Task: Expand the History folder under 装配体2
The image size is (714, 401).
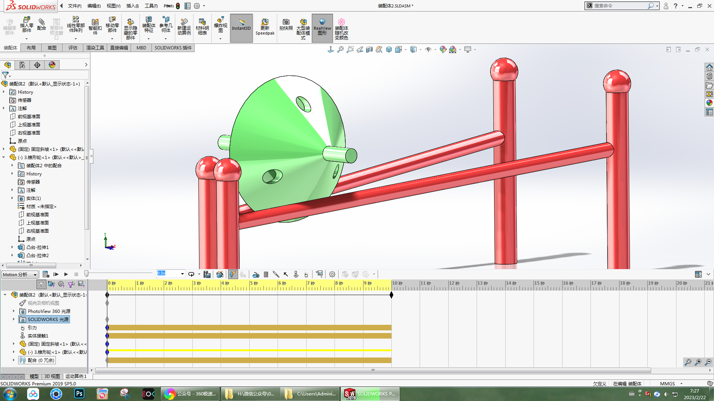Action: pyautogui.click(x=4, y=92)
